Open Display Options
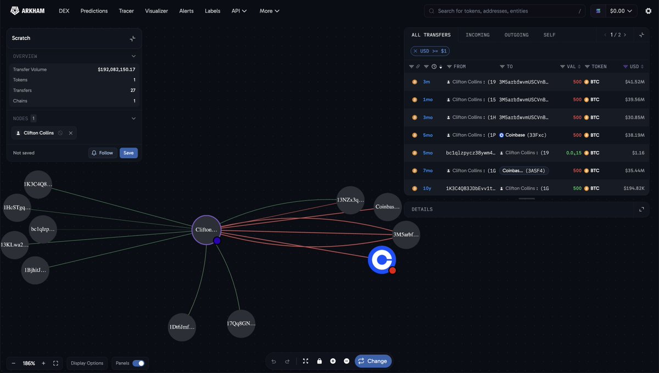Viewport: 659px width, 373px height. coord(87,363)
